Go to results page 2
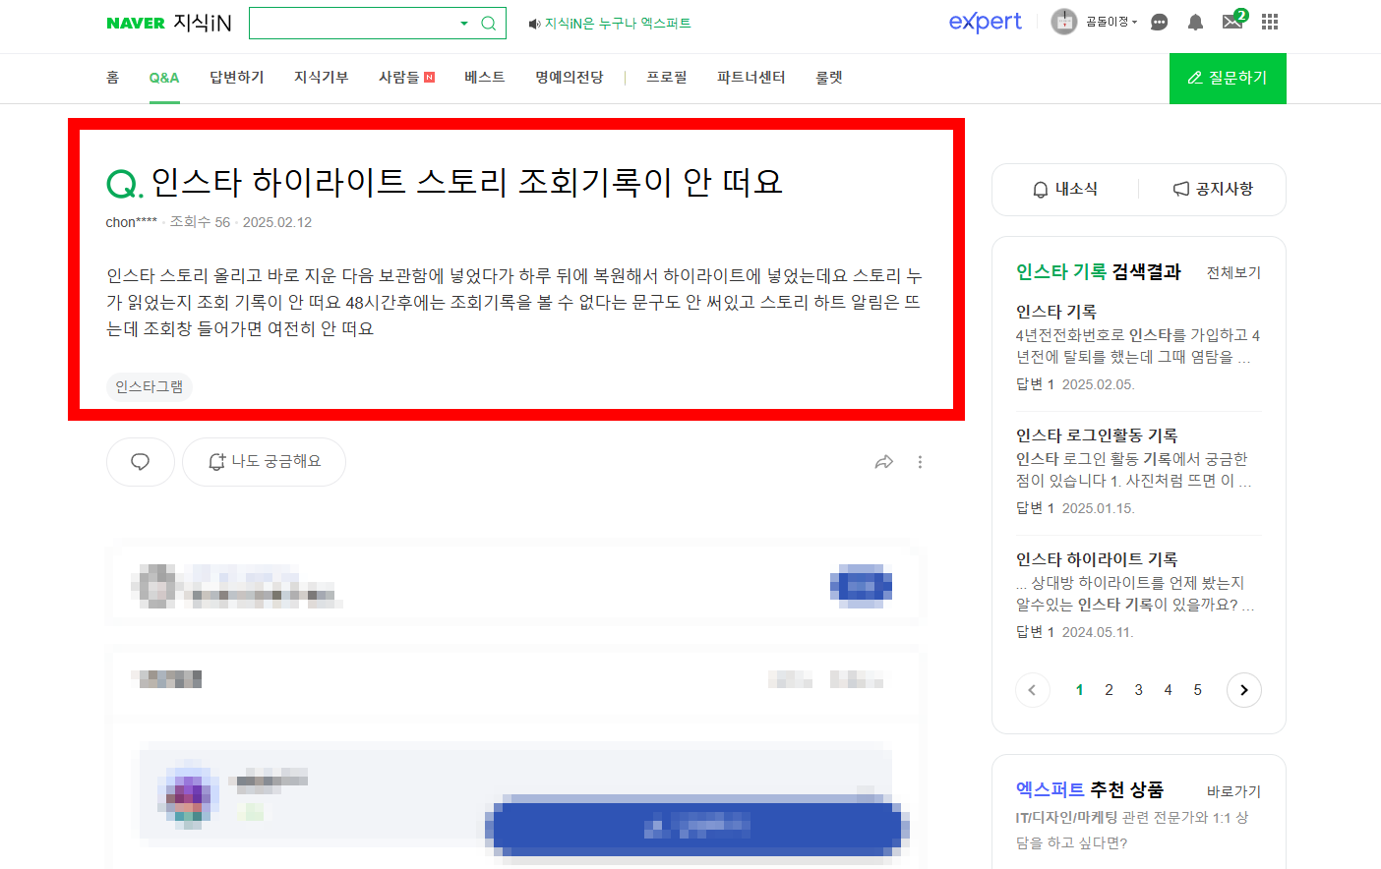The width and height of the screenshot is (1381, 869). tap(1109, 690)
